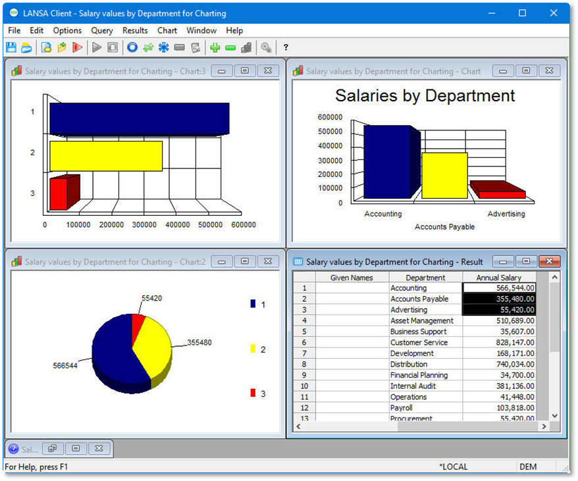
Task: Click the blue asterisk toolbar icon
Action: click(164, 47)
